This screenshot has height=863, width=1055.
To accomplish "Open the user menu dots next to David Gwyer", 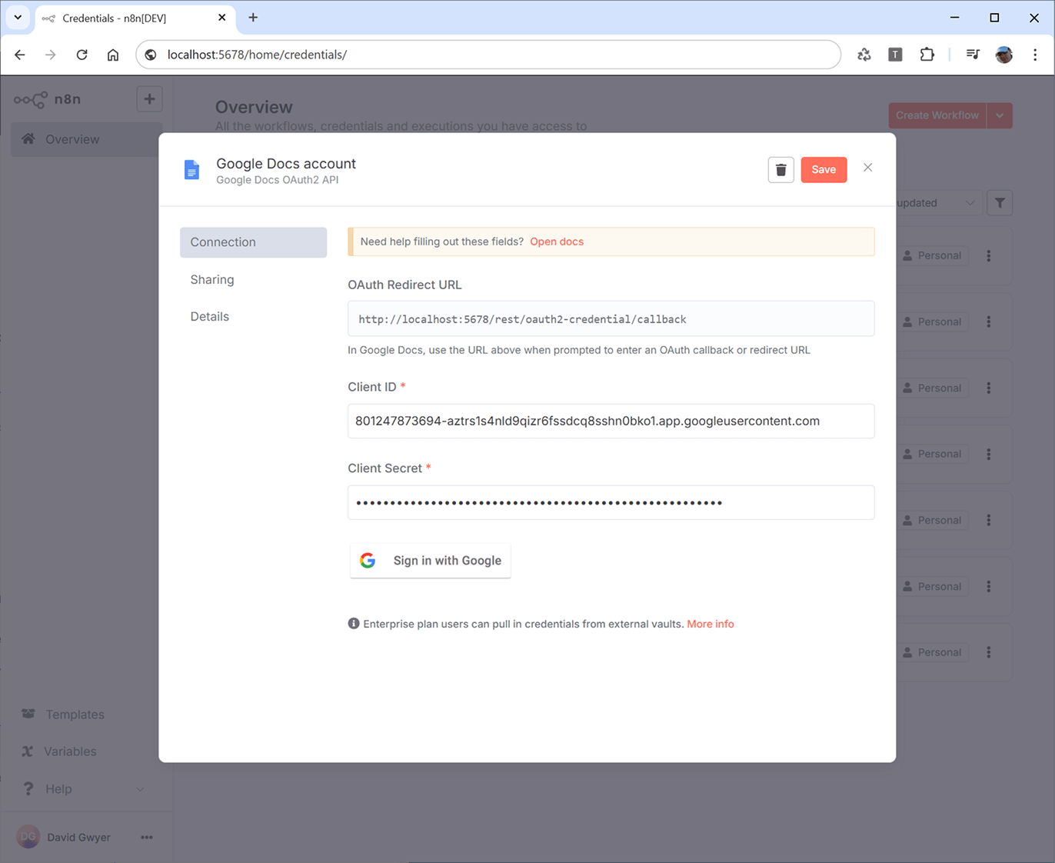I will [147, 838].
